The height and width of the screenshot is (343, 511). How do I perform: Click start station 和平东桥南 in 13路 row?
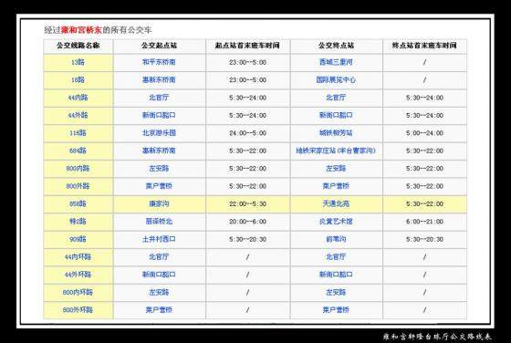[159, 62]
